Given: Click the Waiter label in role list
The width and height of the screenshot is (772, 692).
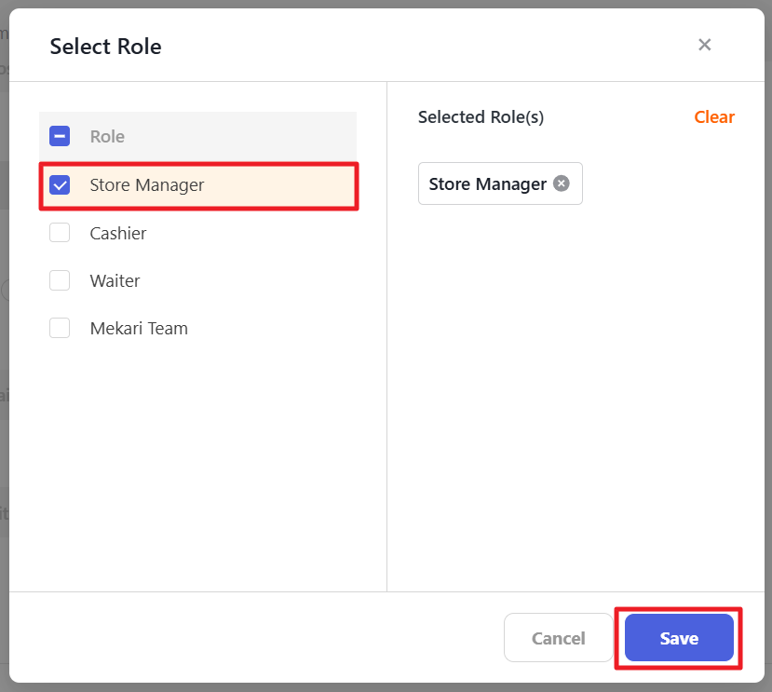Looking at the screenshot, I should (x=115, y=280).
